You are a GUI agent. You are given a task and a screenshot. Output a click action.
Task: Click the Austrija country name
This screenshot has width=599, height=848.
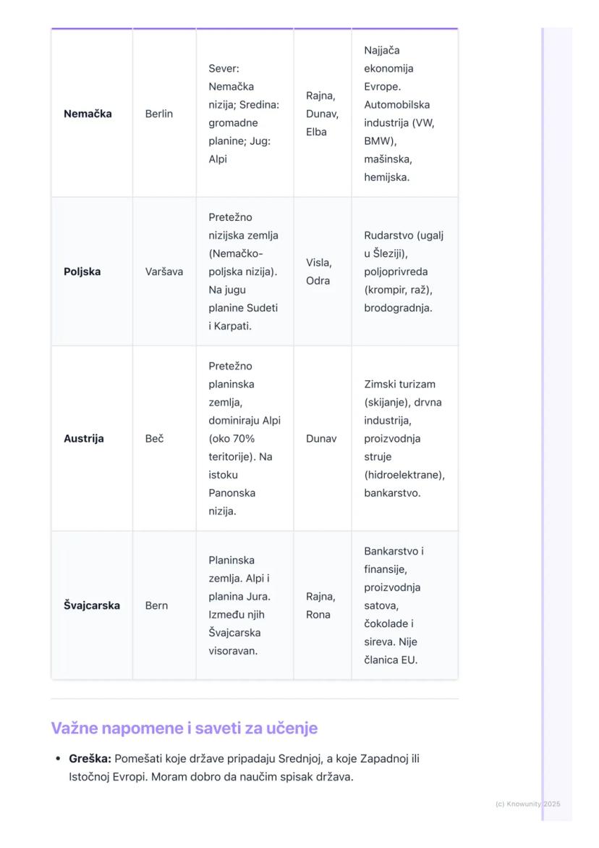(84, 438)
